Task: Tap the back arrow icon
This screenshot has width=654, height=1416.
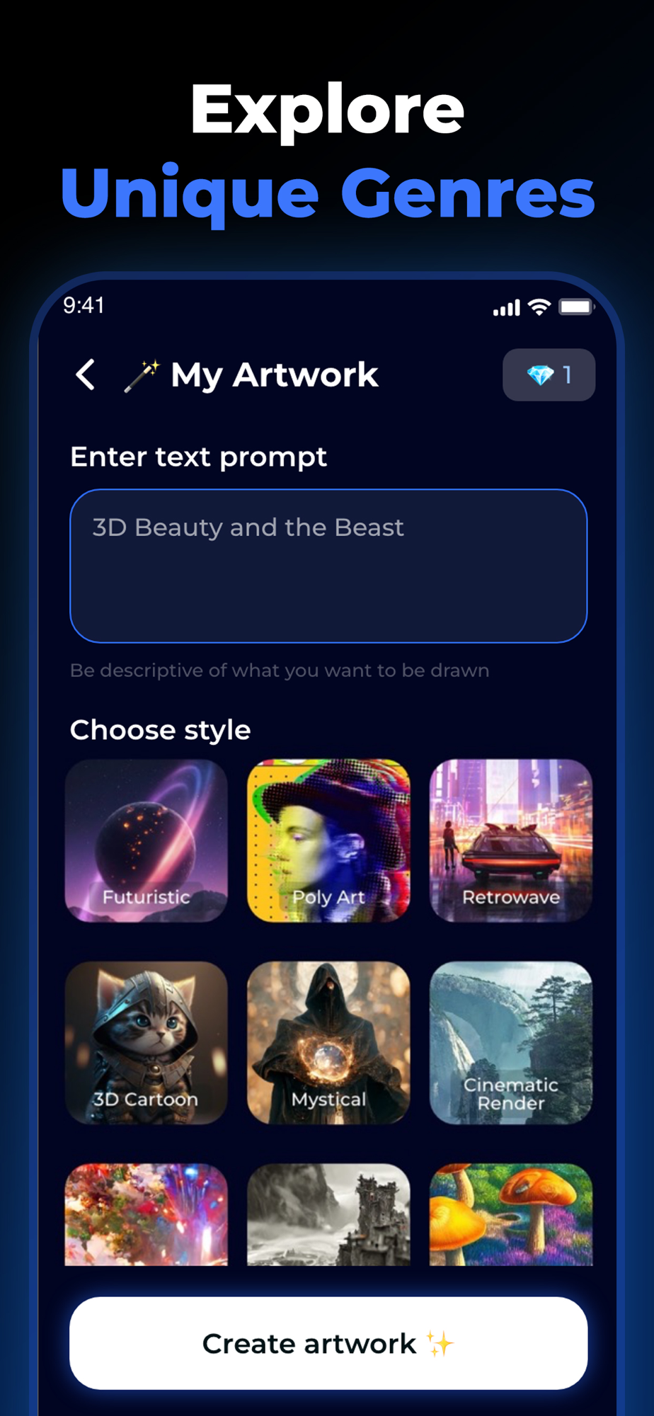Action: point(86,375)
